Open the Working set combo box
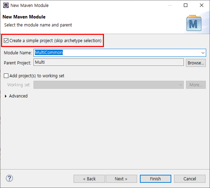 108,85
